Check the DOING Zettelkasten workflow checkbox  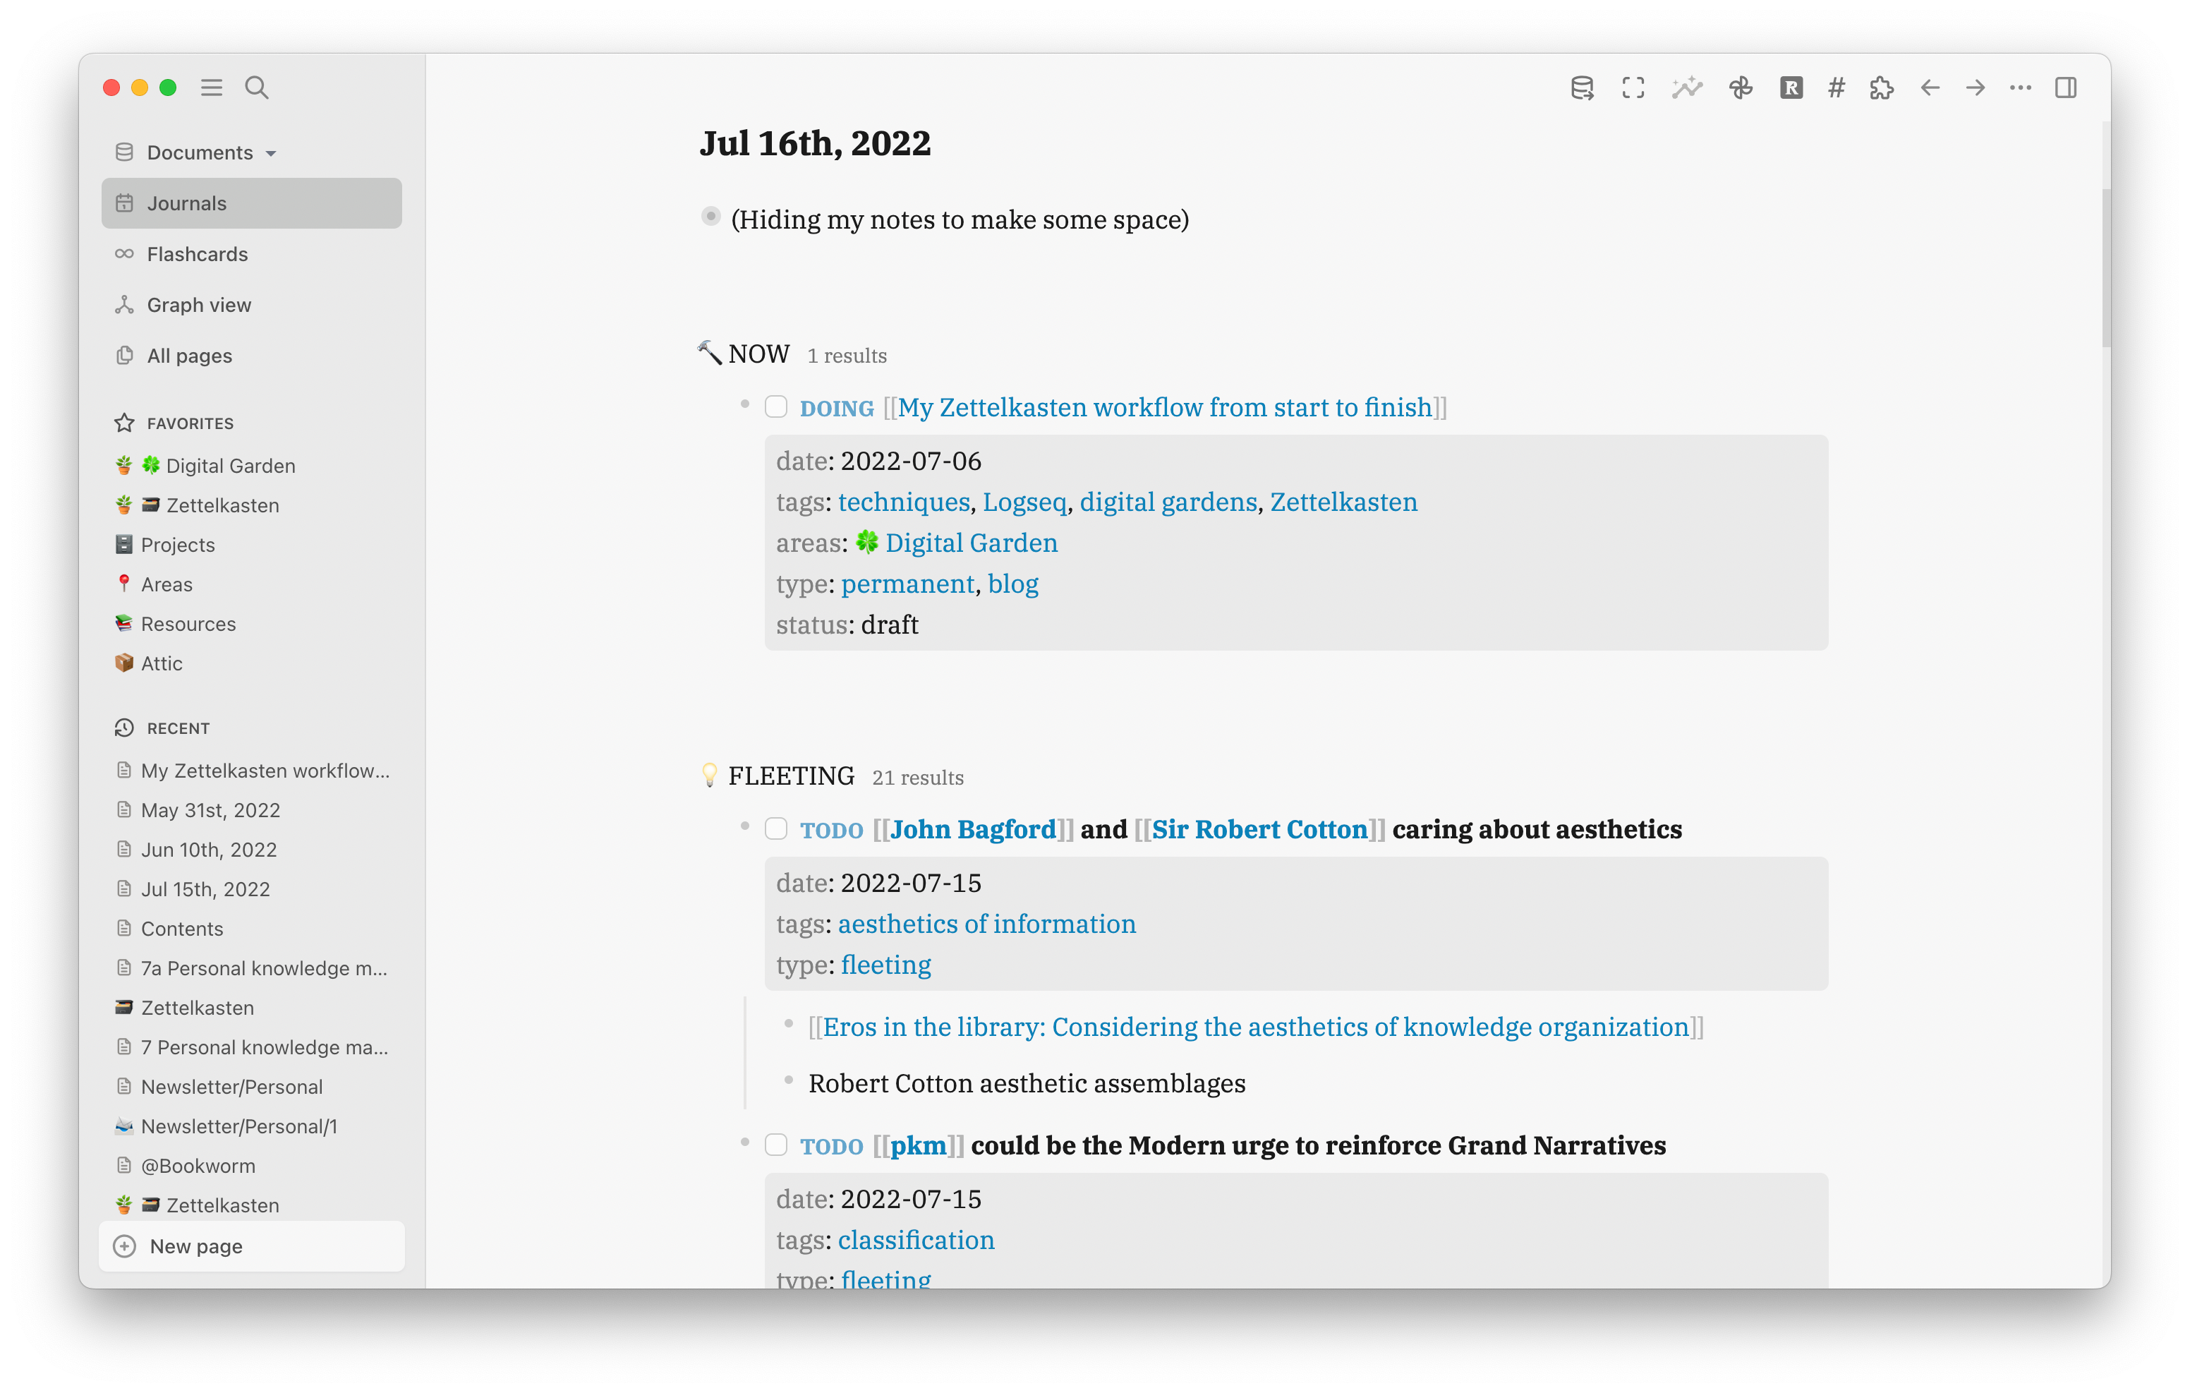pos(776,406)
